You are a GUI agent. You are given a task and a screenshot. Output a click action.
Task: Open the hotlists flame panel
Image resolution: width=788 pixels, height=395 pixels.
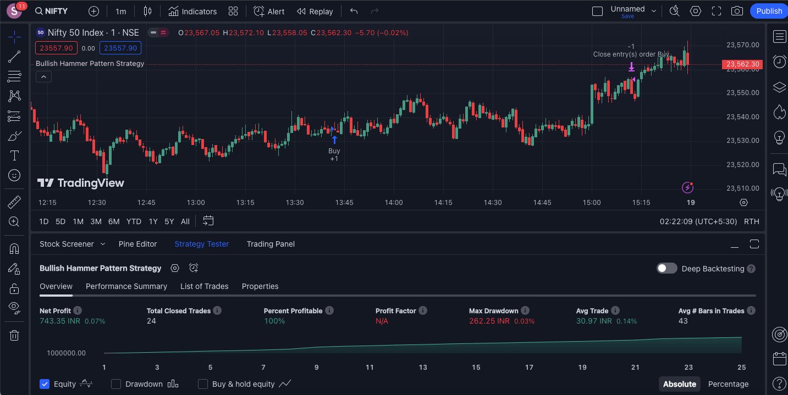[779, 112]
